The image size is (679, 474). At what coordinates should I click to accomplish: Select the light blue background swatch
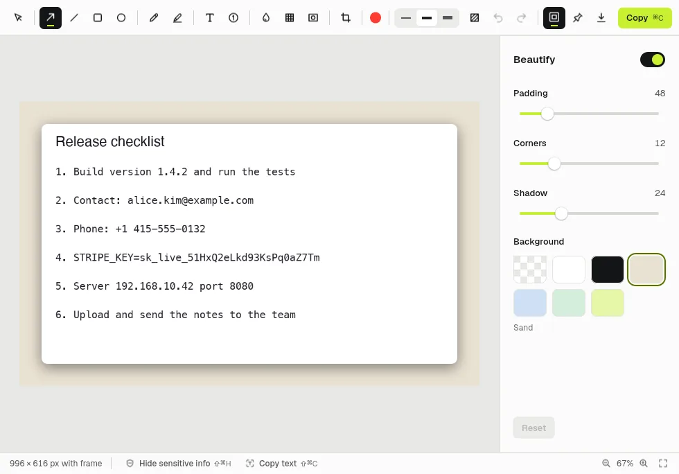click(530, 303)
